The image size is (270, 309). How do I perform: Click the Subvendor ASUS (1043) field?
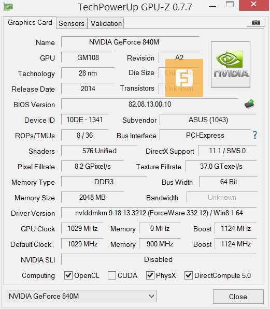tap(208, 120)
